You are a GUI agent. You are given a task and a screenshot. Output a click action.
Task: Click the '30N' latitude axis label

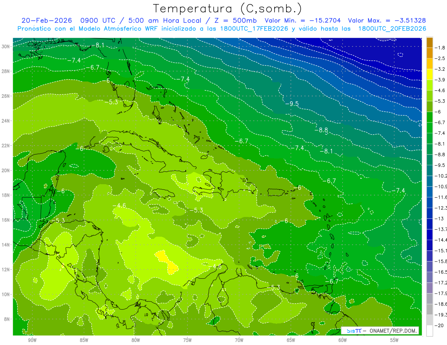coord(6,47)
